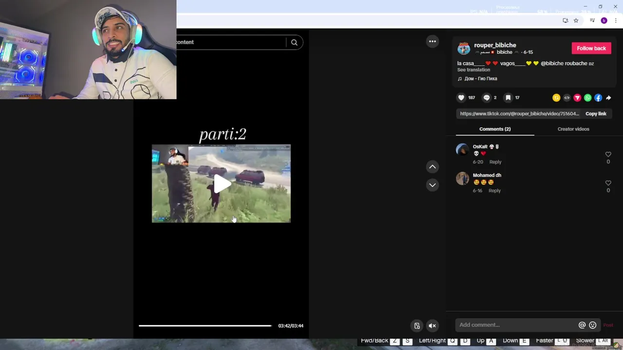Share video to Facebook

(x=598, y=98)
